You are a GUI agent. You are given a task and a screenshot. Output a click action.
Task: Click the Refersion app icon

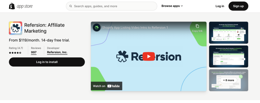(15, 28)
